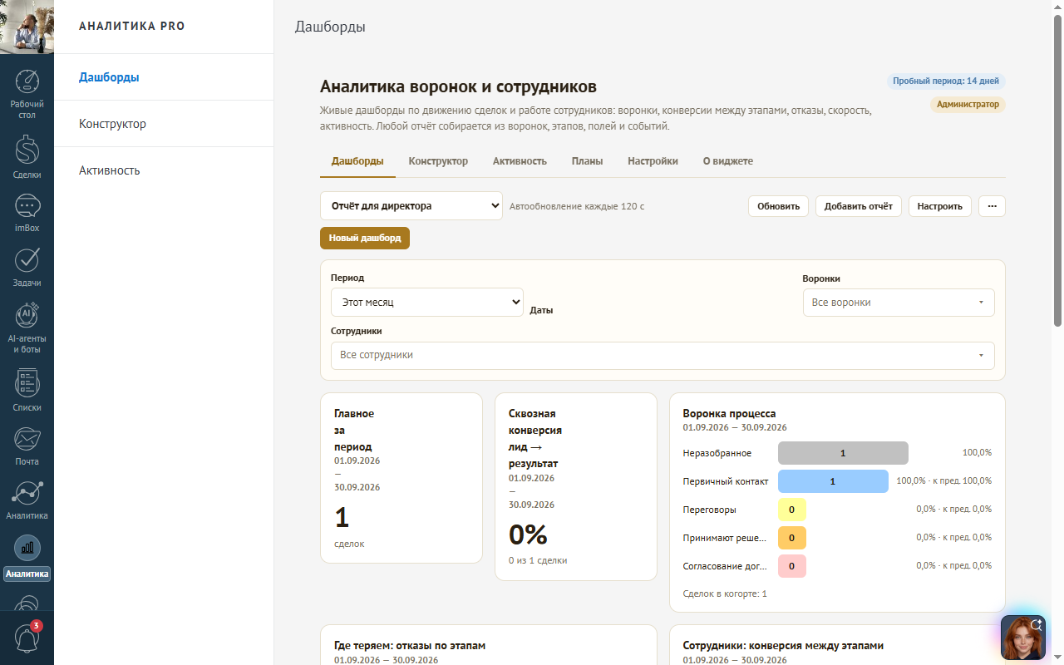Image resolution: width=1064 pixels, height=665 pixels.
Task: Click the Воронка процесса card title
Action: (729, 413)
